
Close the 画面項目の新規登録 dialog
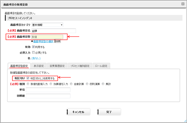coord(183,4)
